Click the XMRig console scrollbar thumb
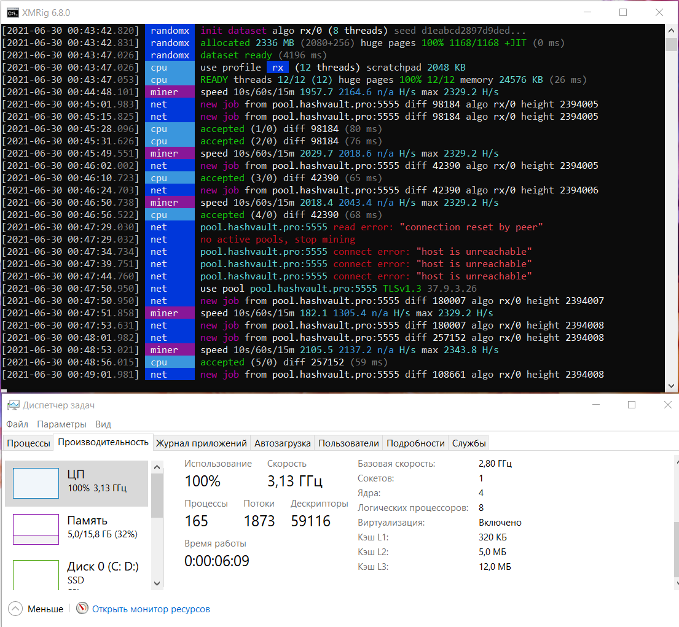Image resolution: width=679 pixels, height=627 pixels. pos(671,45)
